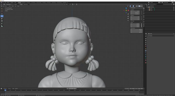Select the Move tool
Image resolution: width=175 pixels, height=96 pixels.
[2, 14]
